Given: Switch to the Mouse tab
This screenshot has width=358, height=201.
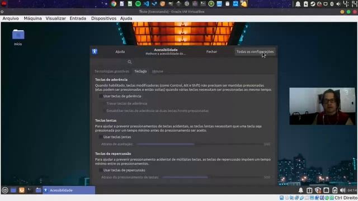Looking at the screenshot, I should 158,71.
